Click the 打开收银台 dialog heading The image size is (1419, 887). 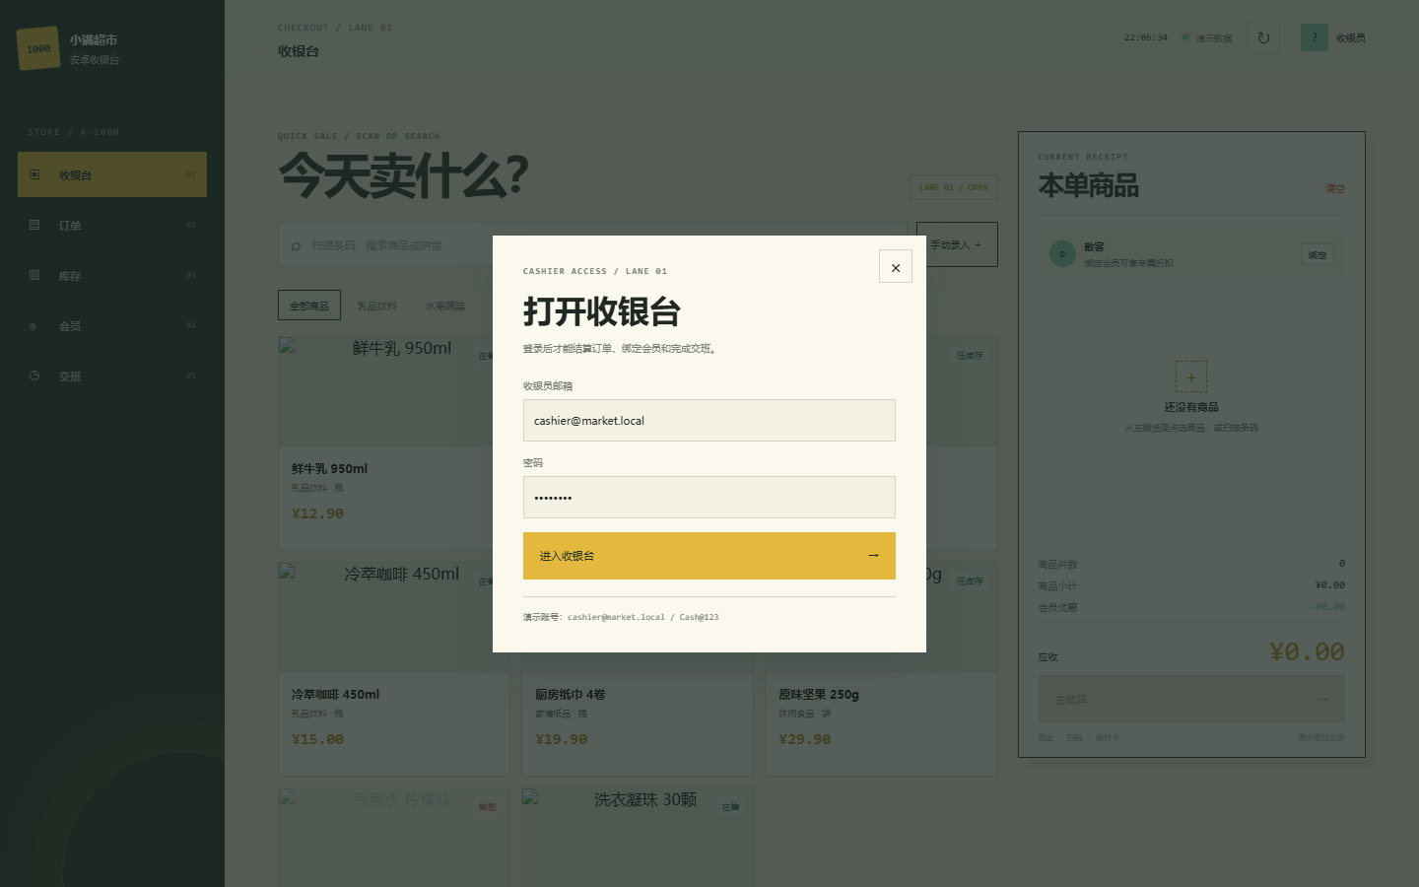click(602, 311)
